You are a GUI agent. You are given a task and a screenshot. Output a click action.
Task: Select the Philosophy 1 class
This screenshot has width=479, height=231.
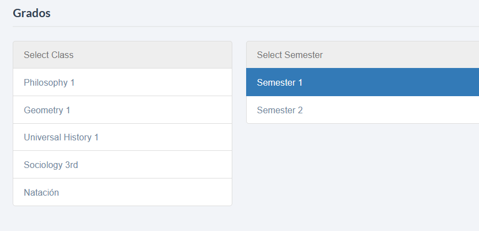49,82
